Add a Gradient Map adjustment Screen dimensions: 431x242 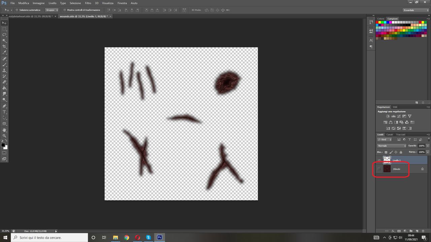click(x=409, y=128)
